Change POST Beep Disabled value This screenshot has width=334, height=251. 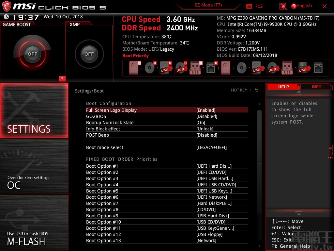[206, 135]
